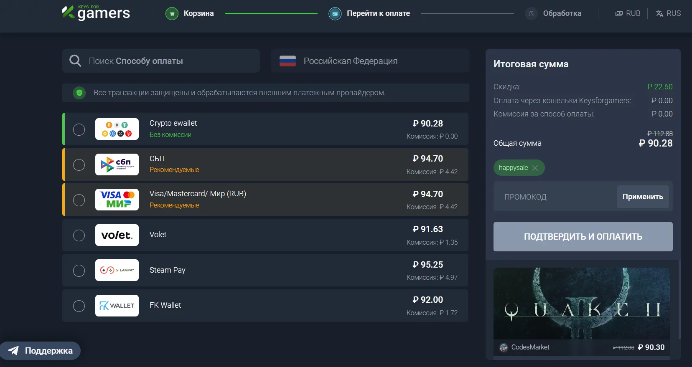Open the CodesMarket seller link
692x367 pixels.
point(530,347)
